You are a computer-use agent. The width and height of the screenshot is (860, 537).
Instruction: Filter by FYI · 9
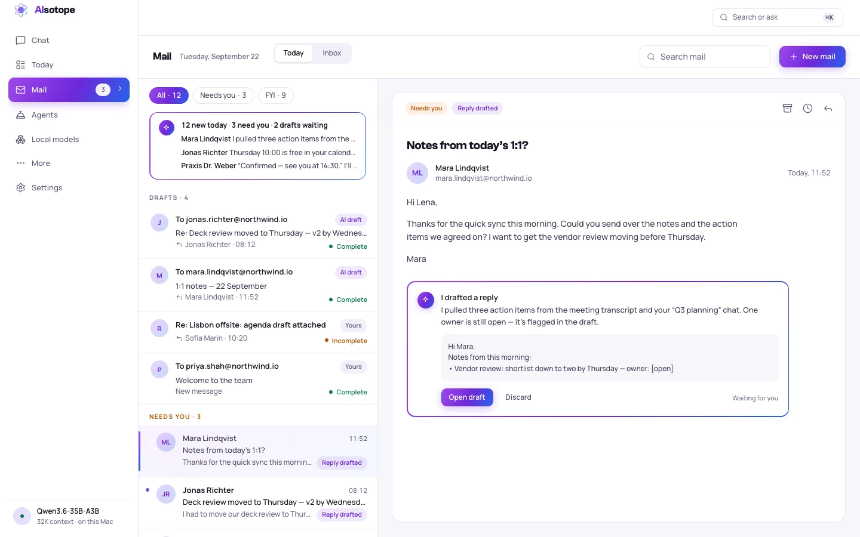[x=276, y=95]
